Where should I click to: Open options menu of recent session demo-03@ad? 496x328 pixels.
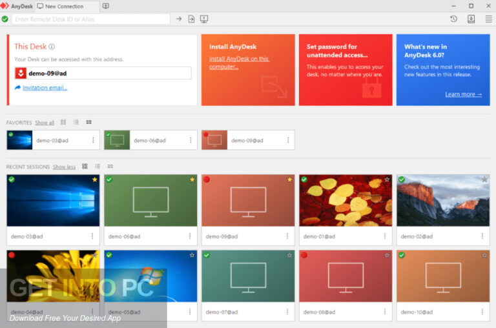(92, 236)
